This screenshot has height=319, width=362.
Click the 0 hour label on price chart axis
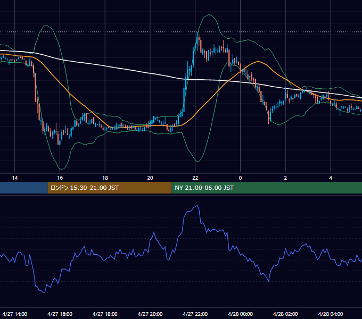(x=240, y=178)
